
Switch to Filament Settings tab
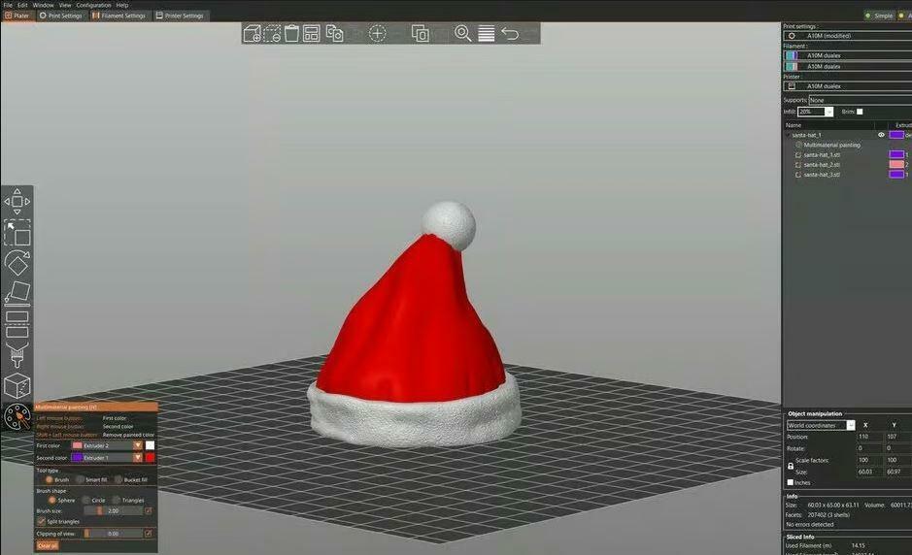[x=118, y=16]
